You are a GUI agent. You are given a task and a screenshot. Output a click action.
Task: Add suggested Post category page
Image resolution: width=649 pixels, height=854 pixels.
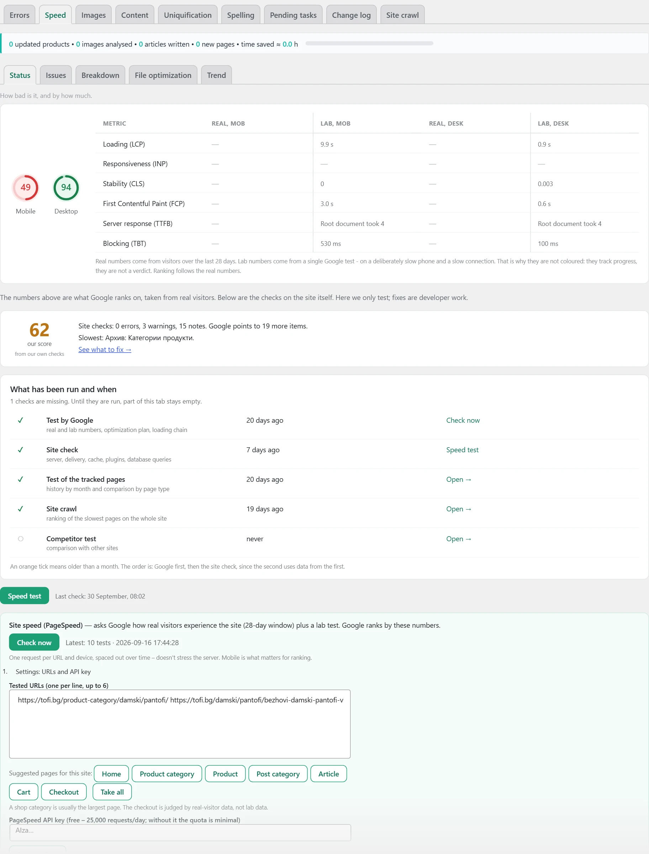278,774
